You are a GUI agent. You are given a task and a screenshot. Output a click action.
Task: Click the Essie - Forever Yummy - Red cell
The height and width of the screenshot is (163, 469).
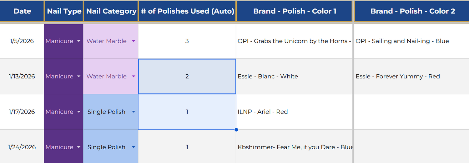click(398, 77)
